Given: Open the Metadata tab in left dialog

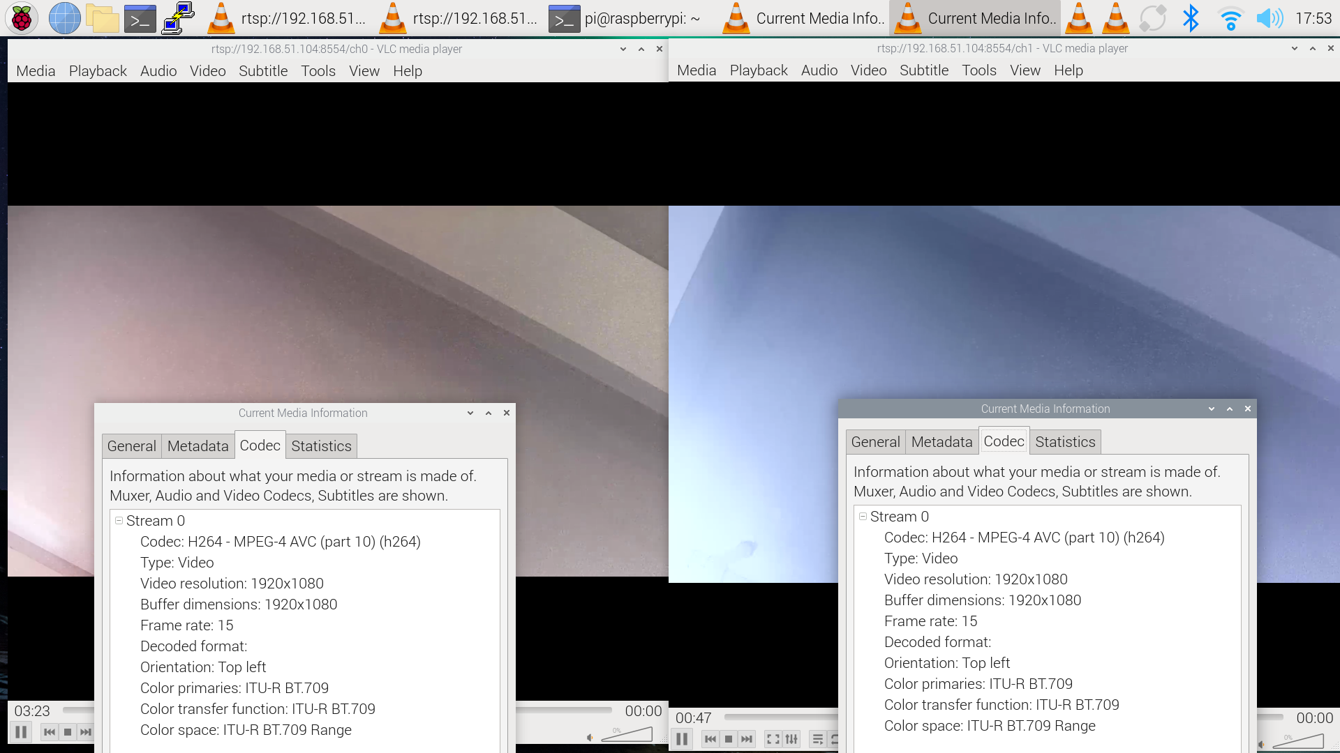Looking at the screenshot, I should point(198,446).
